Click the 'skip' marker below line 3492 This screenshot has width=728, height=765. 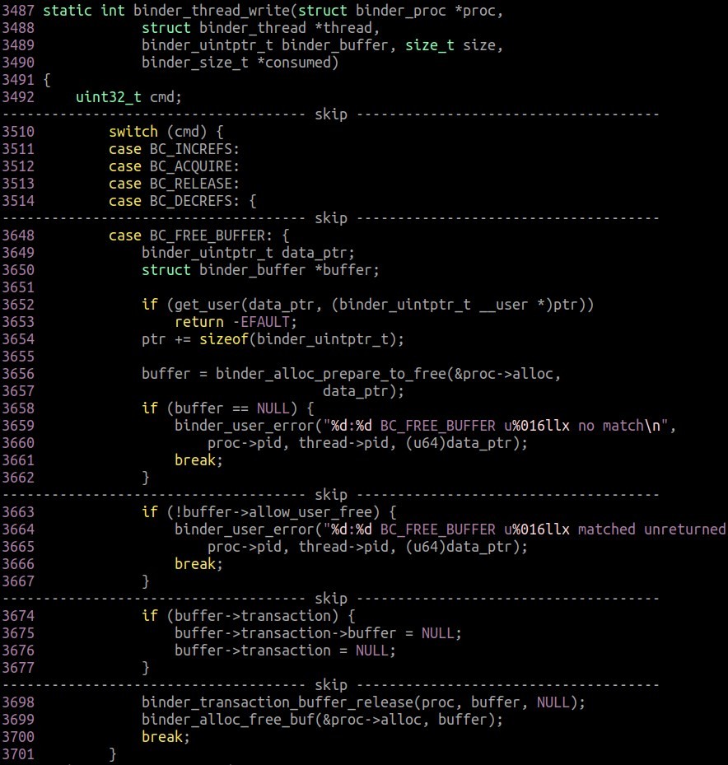[x=331, y=114]
